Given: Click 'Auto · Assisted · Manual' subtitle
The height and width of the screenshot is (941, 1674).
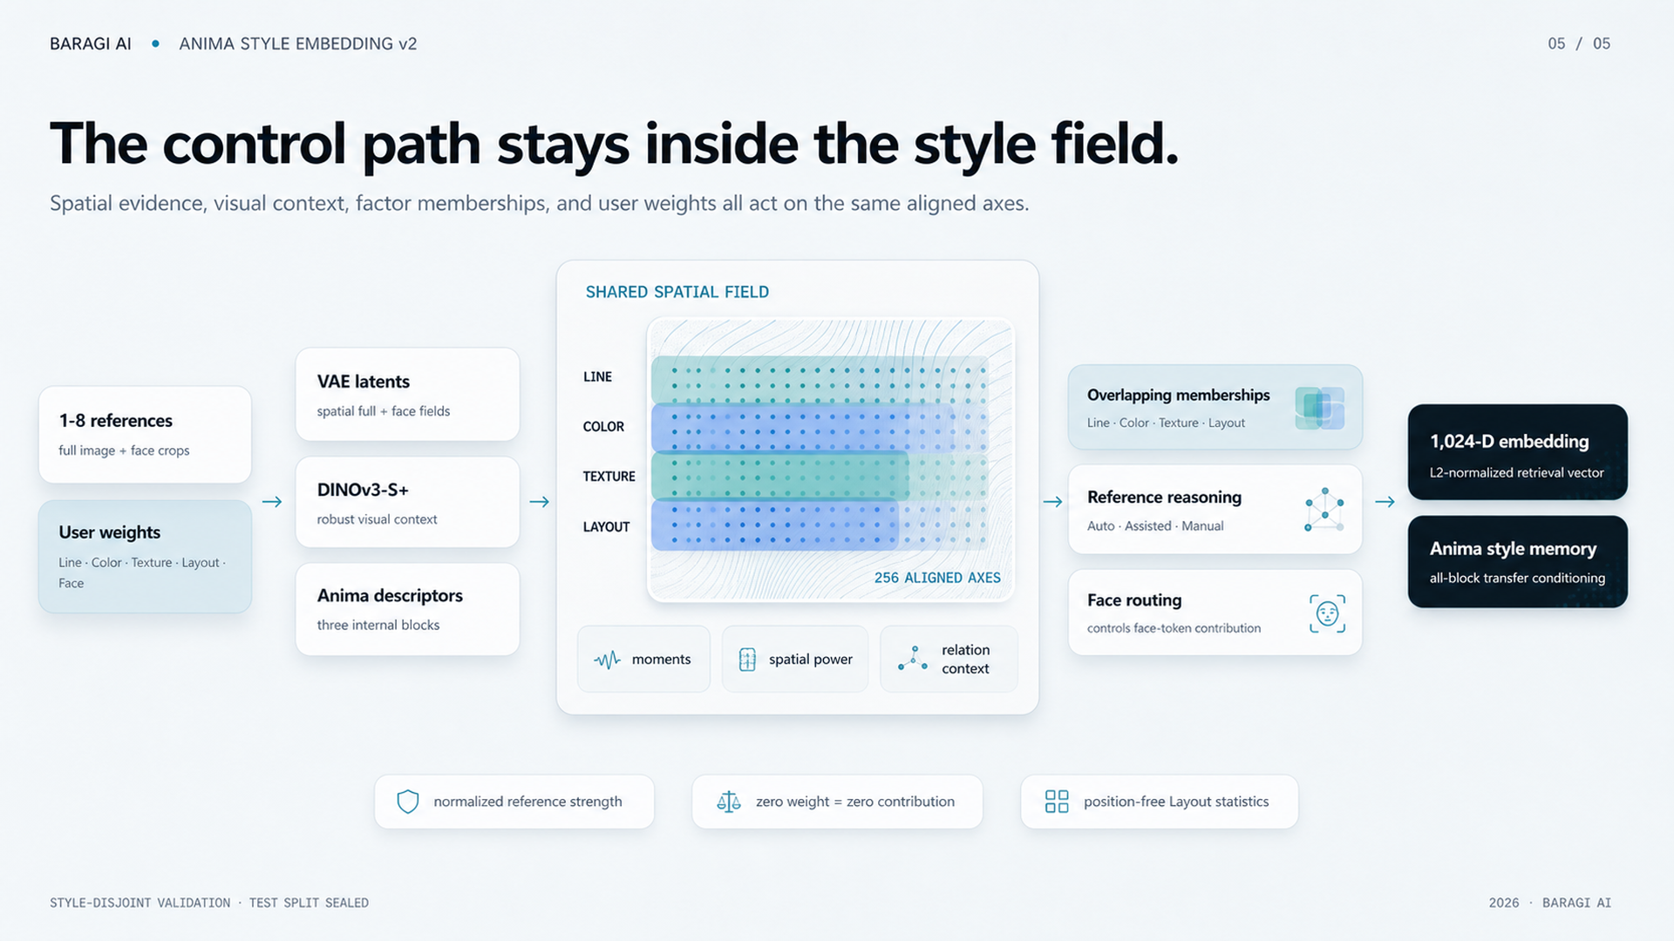Looking at the screenshot, I should coord(1155,526).
